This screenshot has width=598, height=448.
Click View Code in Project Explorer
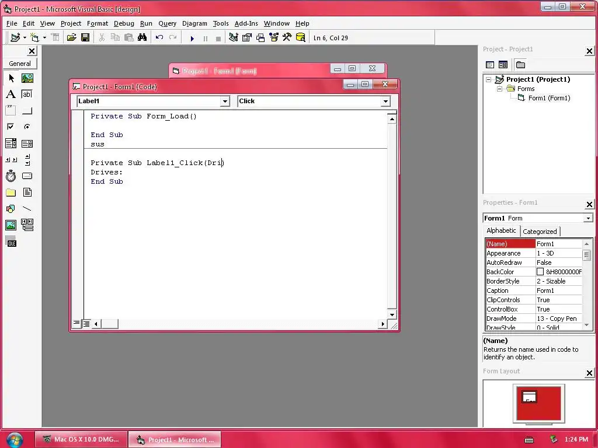click(490, 65)
